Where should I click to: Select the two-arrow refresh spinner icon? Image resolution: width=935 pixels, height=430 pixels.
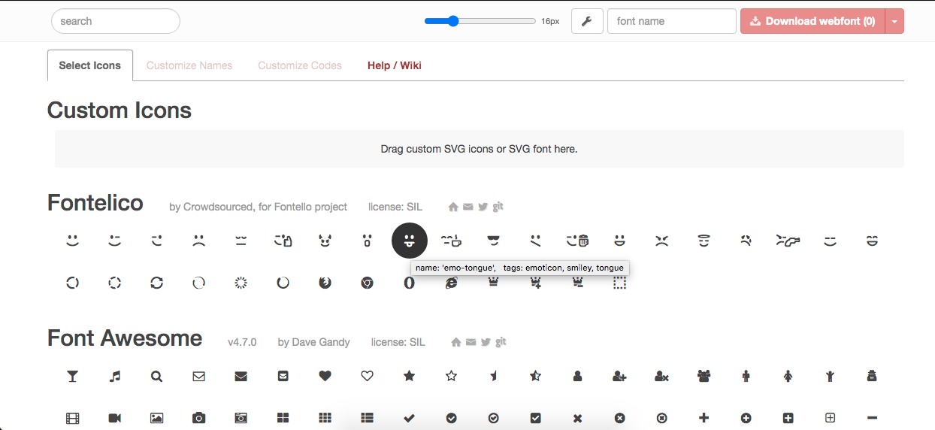click(x=157, y=283)
